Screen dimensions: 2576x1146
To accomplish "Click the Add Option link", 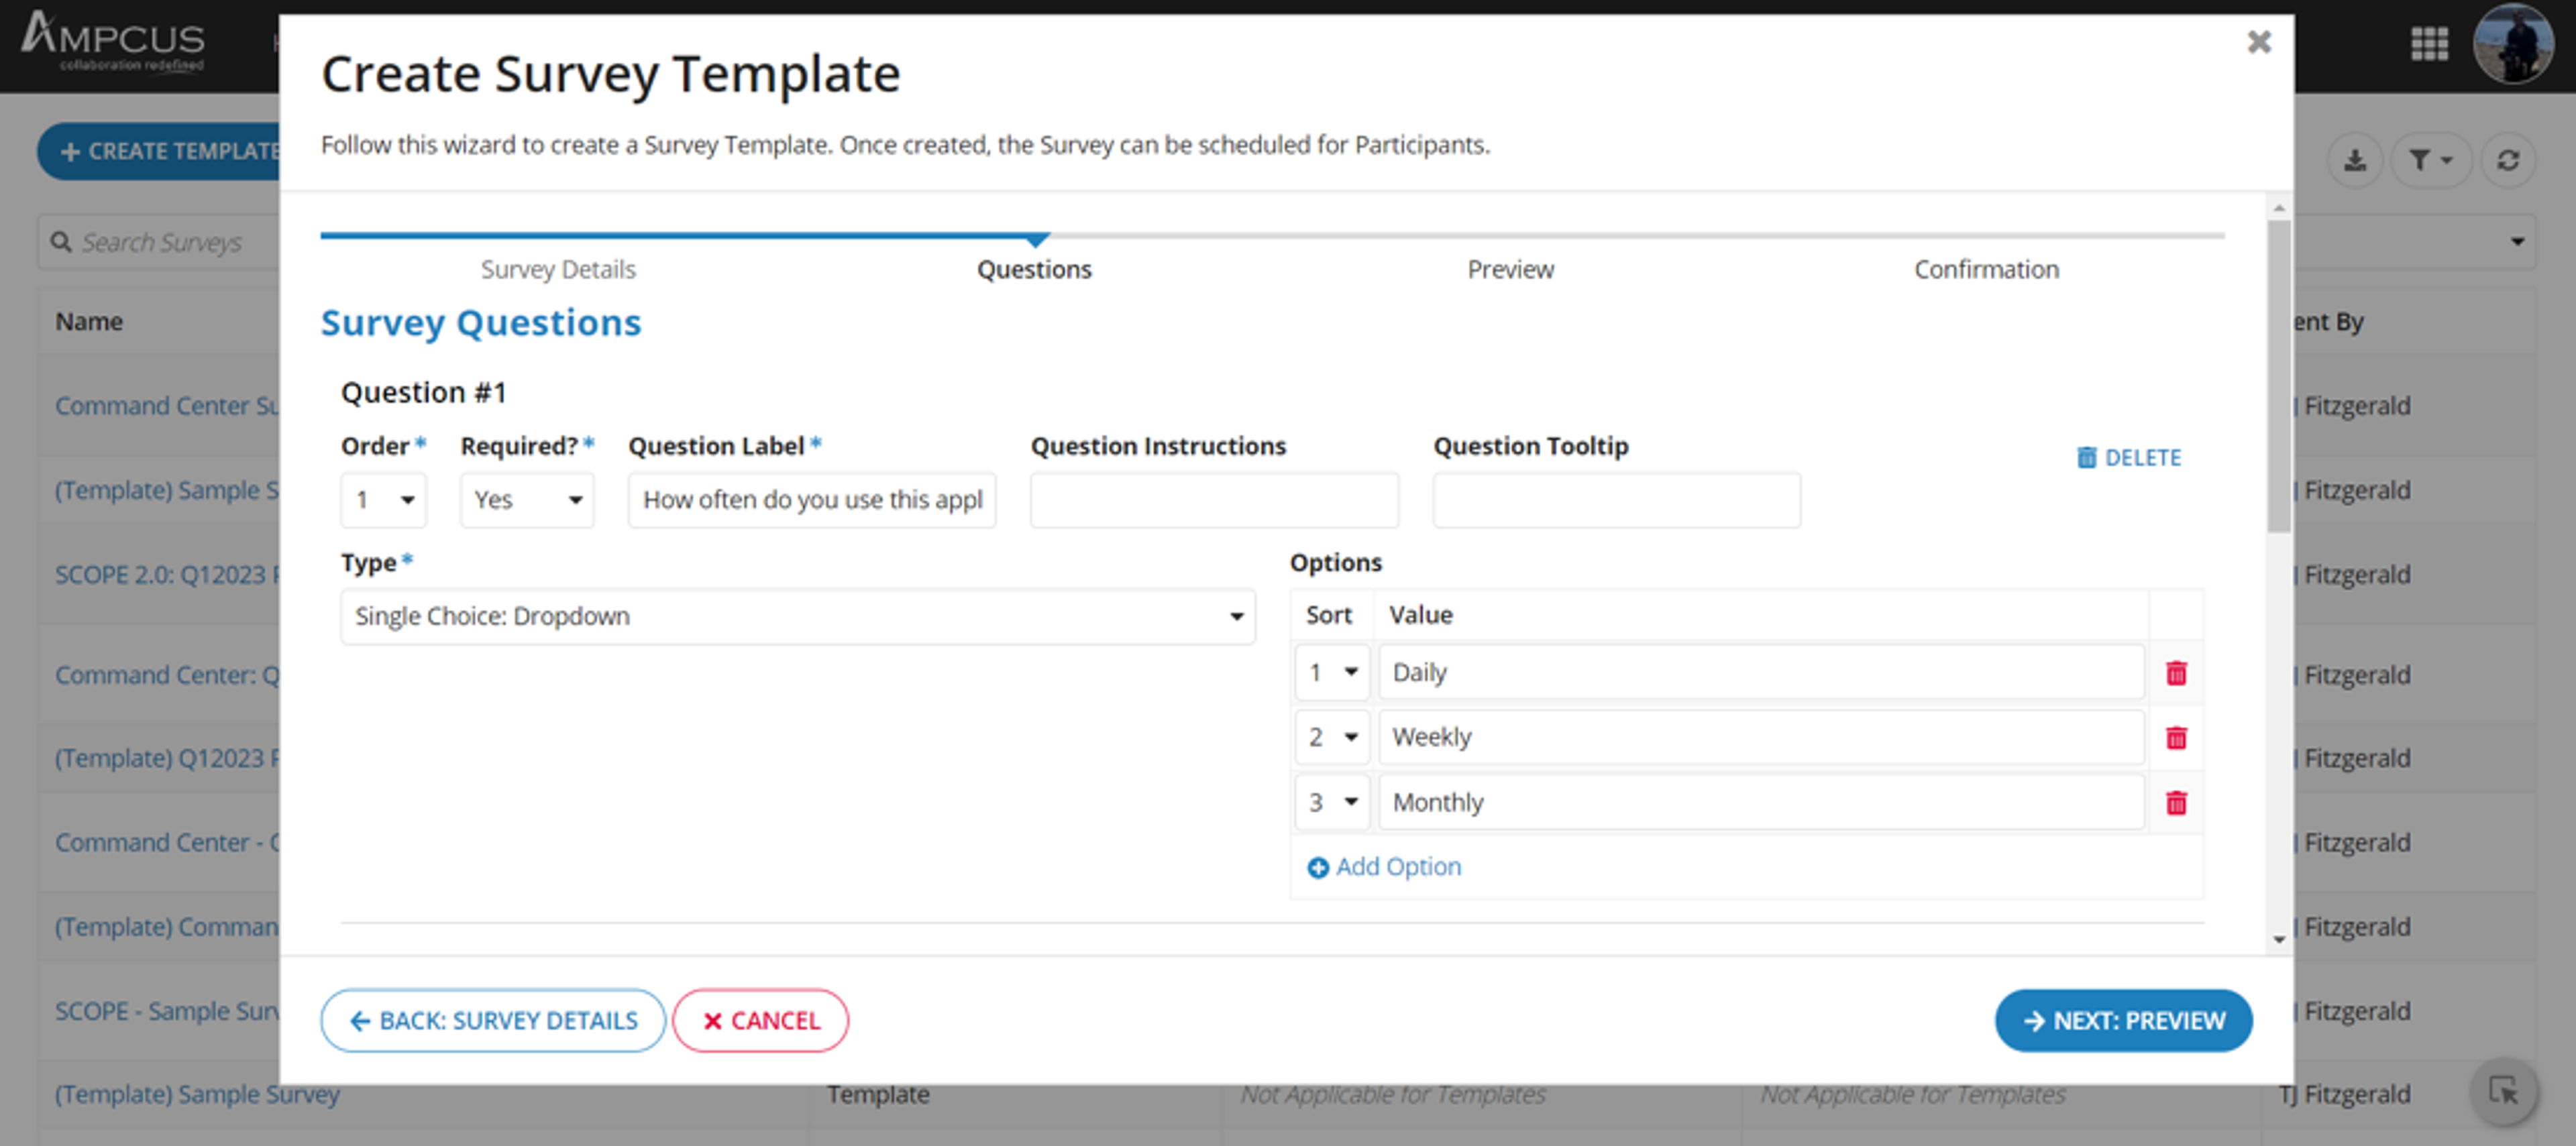I will (x=1384, y=867).
